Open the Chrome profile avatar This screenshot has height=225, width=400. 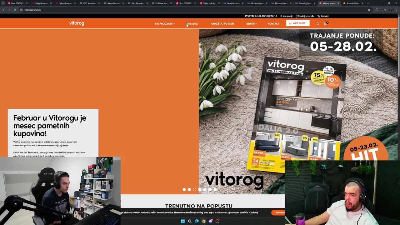pos(391,10)
